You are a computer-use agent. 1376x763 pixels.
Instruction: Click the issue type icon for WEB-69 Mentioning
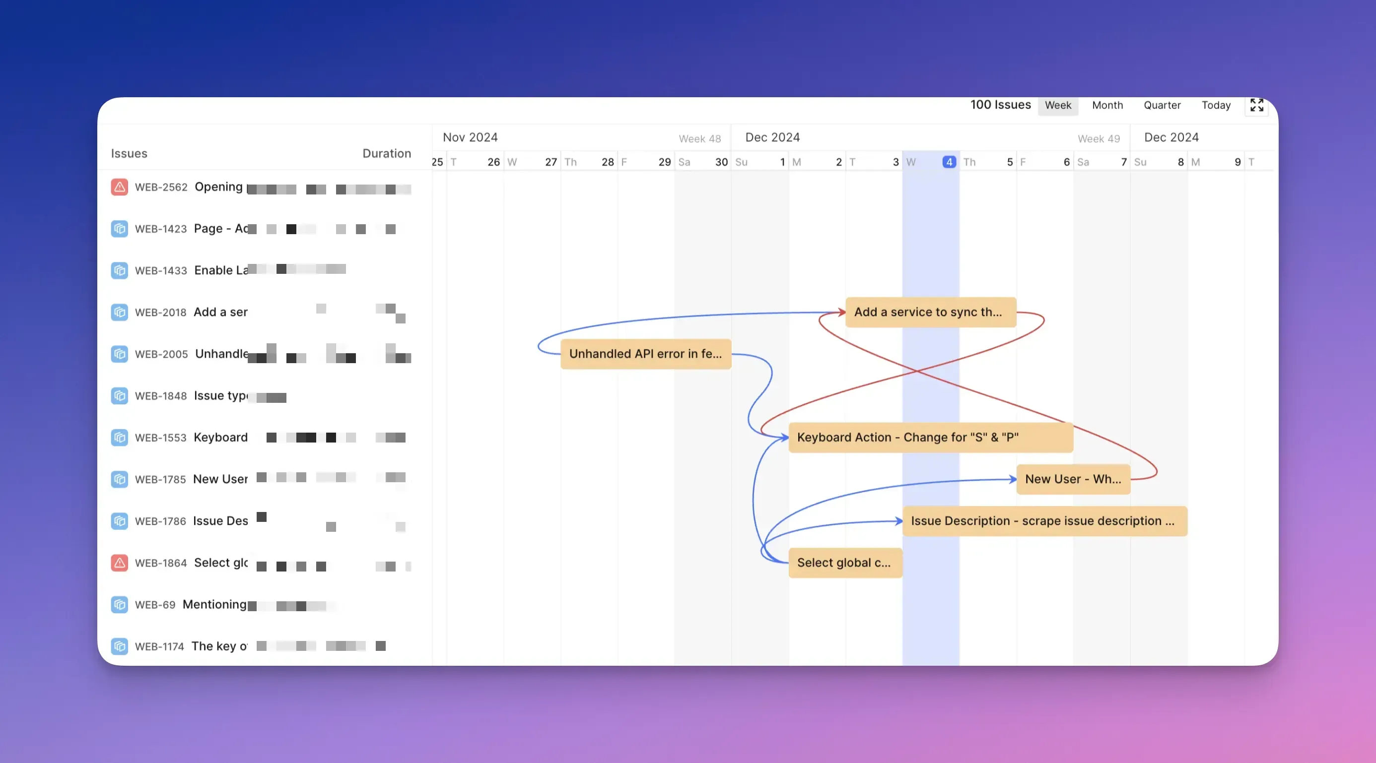click(x=119, y=604)
